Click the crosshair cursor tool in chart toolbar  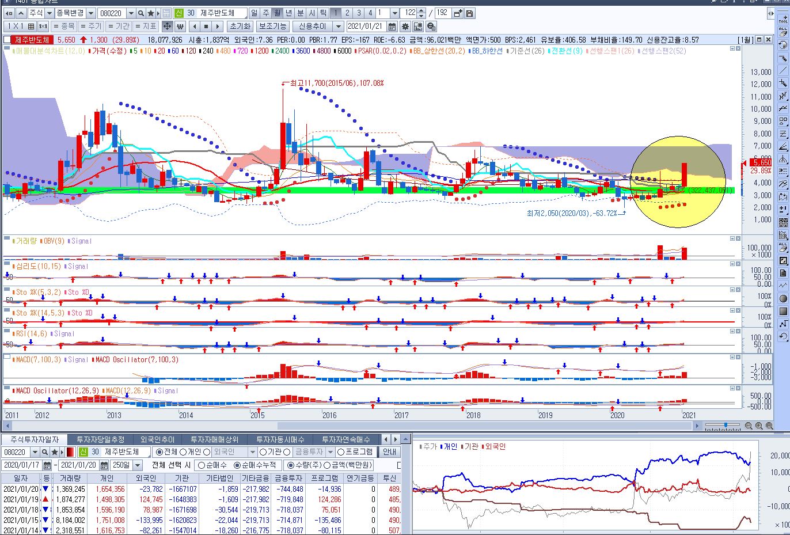[167, 26]
